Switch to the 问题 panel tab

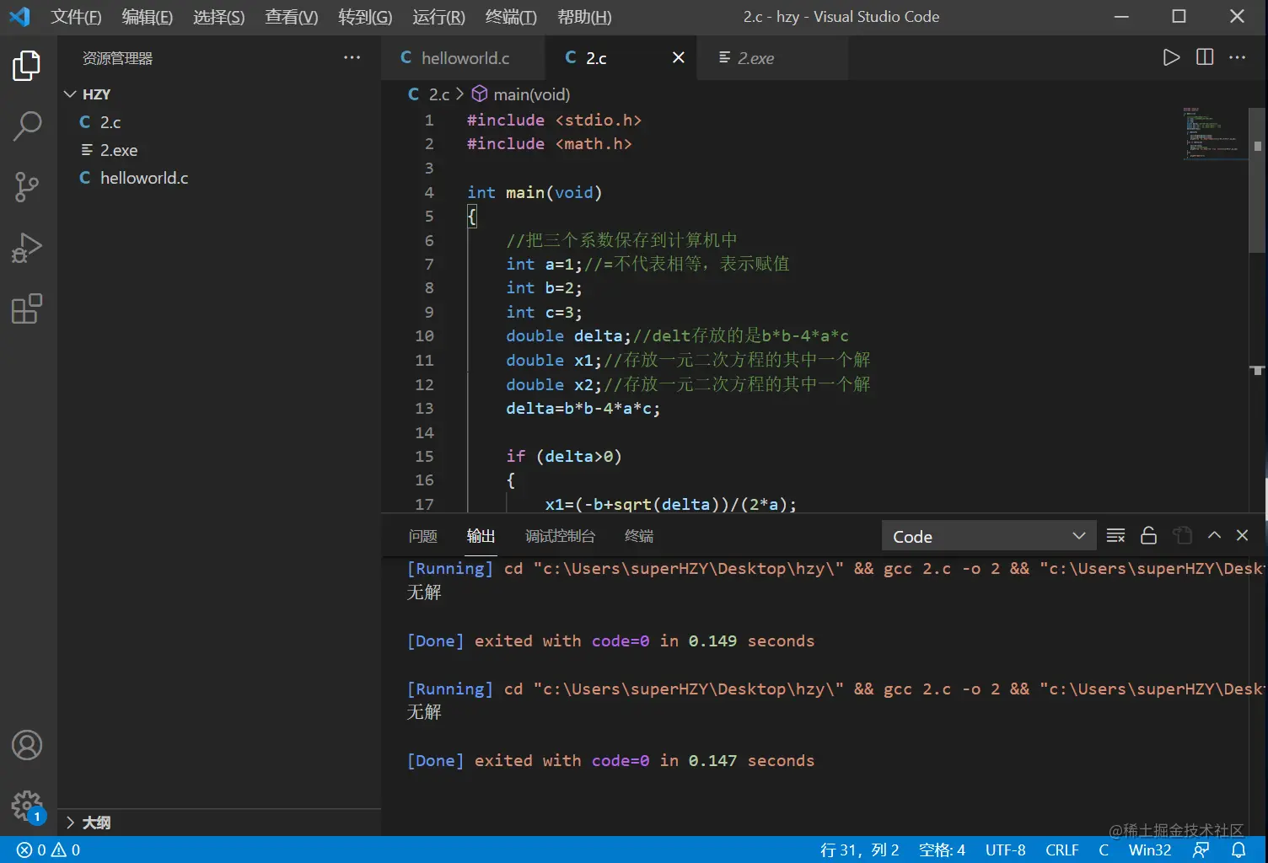(x=422, y=536)
